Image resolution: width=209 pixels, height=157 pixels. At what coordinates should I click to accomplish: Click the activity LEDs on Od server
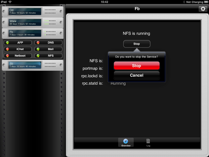(x=50, y=11)
